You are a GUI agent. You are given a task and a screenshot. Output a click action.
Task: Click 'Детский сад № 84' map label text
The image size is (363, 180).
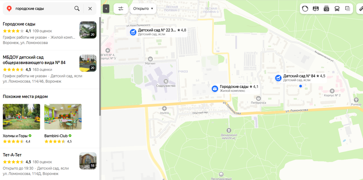[299, 76]
